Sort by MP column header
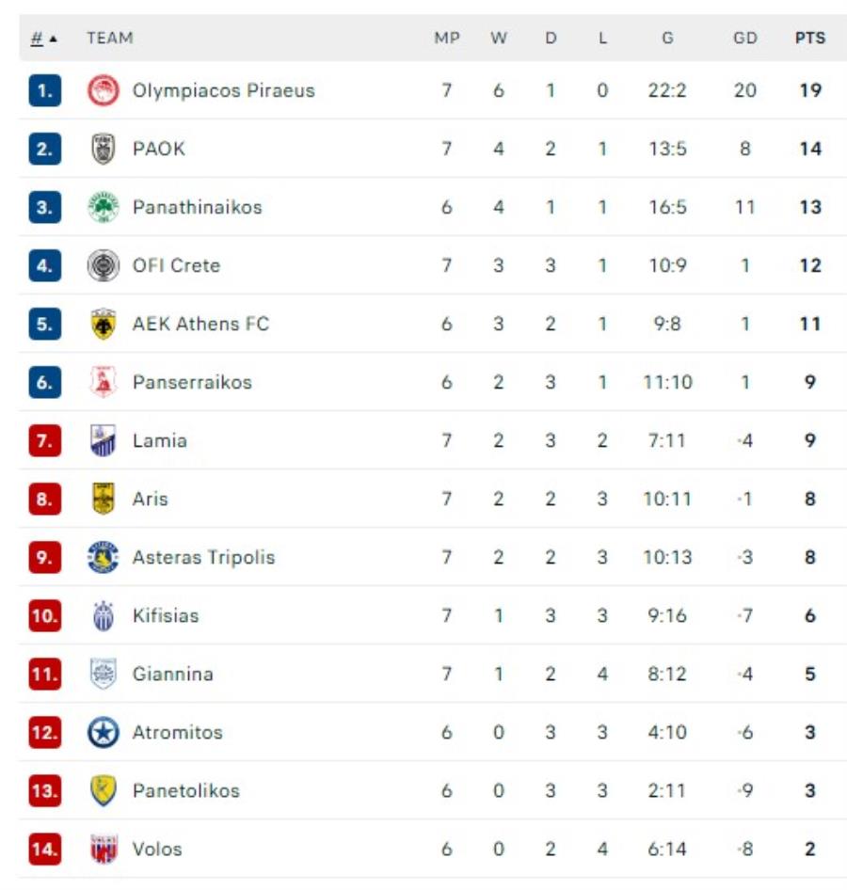This screenshot has width=847, height=890. pos(446,39)
